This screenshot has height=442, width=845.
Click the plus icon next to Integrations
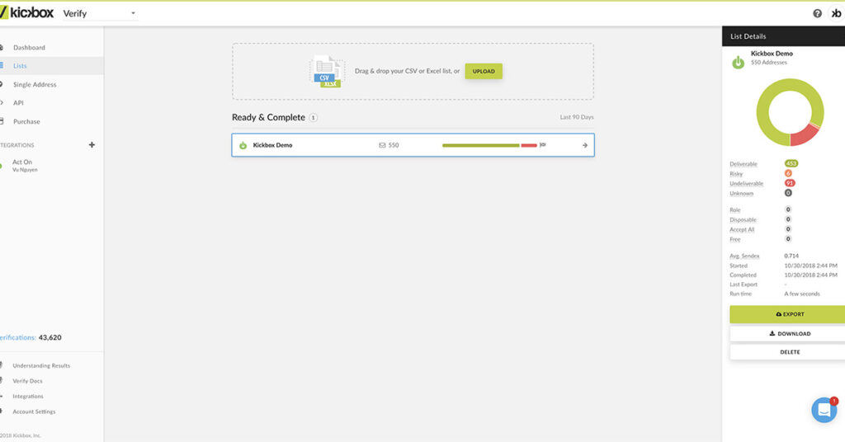(x=92, y=145)
